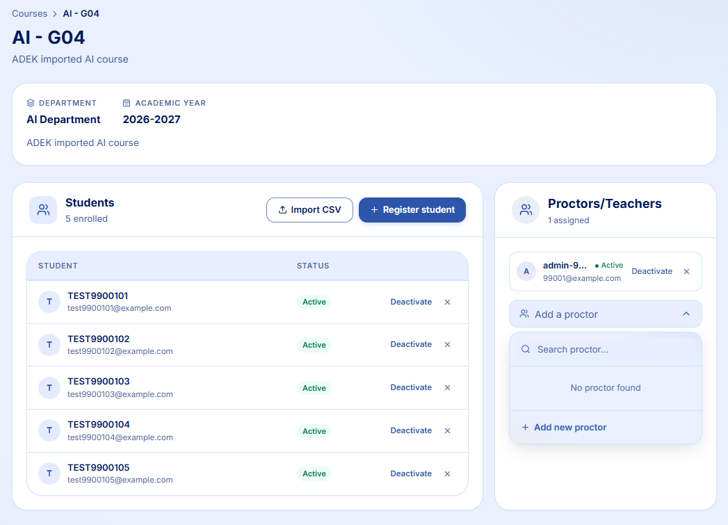The height and width of the screenshot is (525, 728).
Task: Select email test9900102@example.com
Action: tap(120, 351)
